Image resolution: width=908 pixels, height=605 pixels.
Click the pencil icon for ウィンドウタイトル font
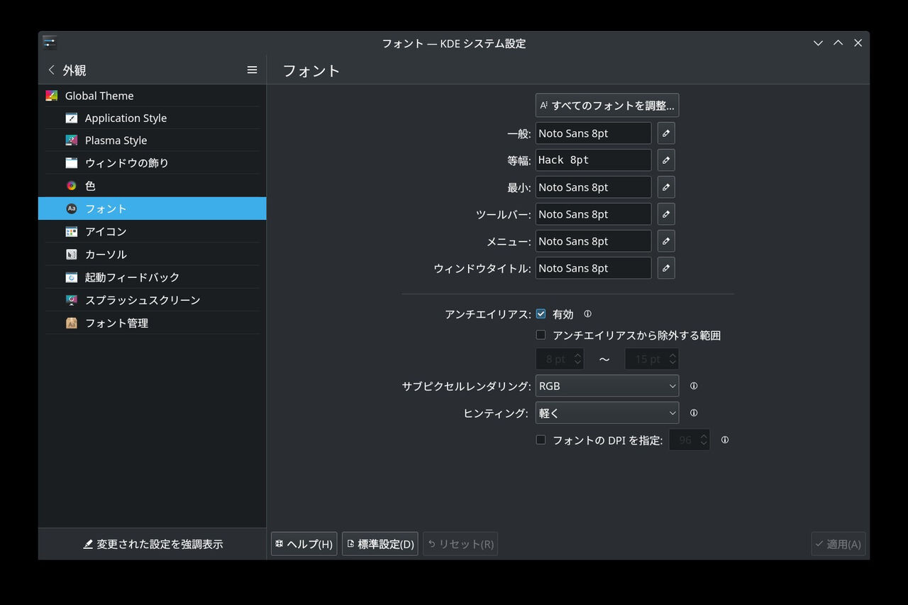665,267
